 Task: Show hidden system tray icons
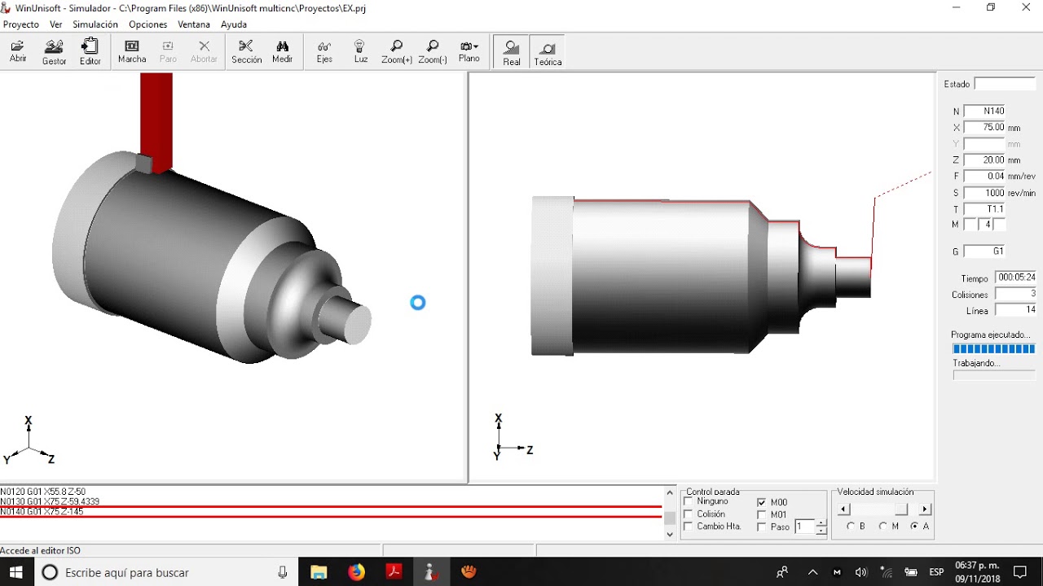tap(812, 572)
